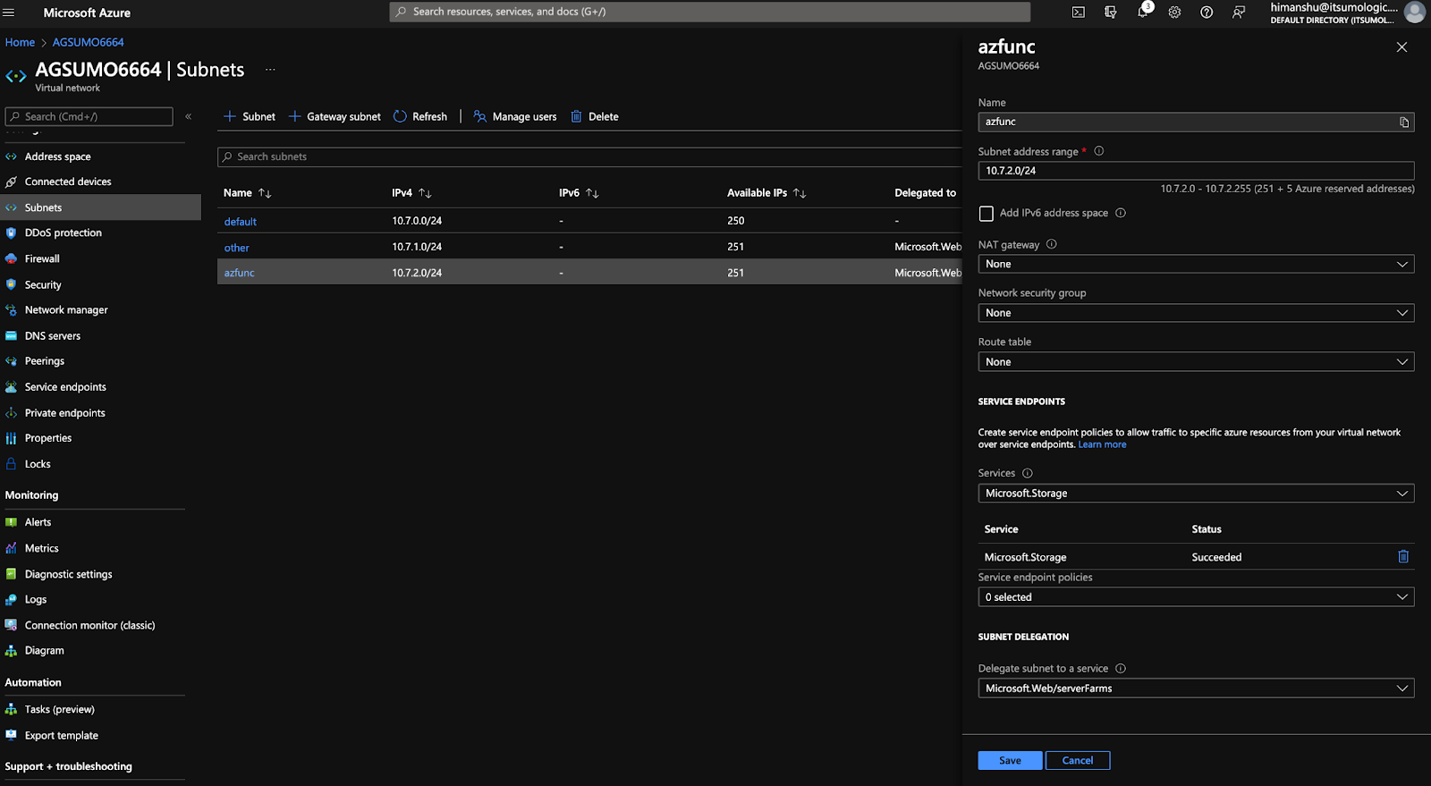Viewport: 1431px width, 786px height.
Task: Open the hamburger portal menu
Action: (10, 13)
